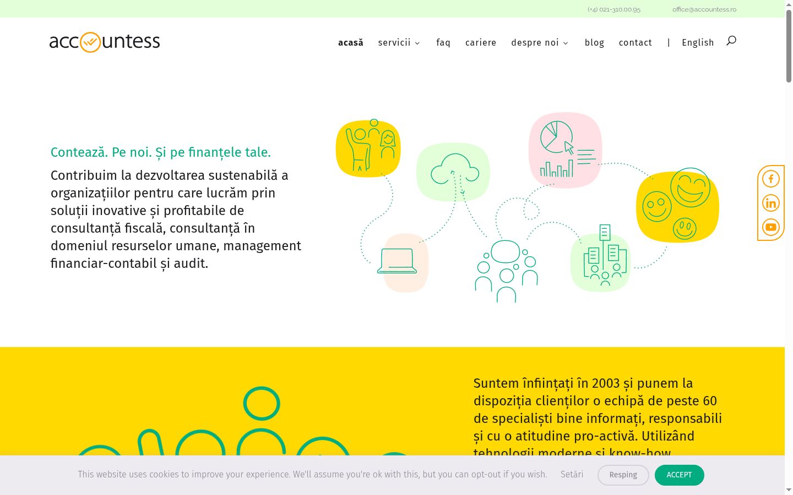Image resolution: width=793 pixels, height=495 pixels.
Task: Expand the servicii dropdown menu
Action: click(399, 42)
